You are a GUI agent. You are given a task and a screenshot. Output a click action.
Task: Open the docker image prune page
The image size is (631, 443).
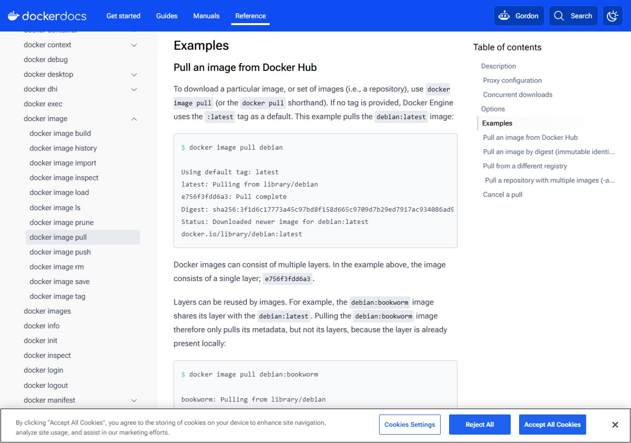pyautogui.click(x=62, y=222)
